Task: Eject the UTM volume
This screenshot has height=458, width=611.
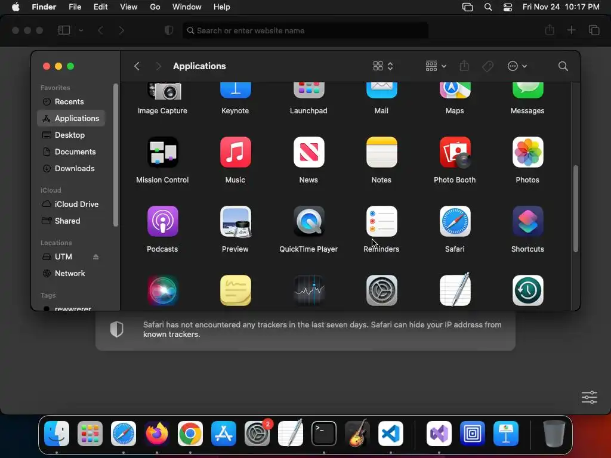Action: click(x=96, y=256)
